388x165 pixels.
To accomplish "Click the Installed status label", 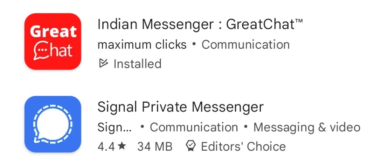I will tap(137, 64).
